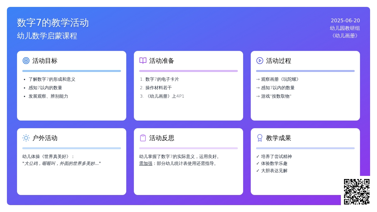Click the line 幼儿体操《世界真美好》:
Image resolution: width=377 pixels, height=212 pixels.
pyautogui.click(x=48, y=156)
